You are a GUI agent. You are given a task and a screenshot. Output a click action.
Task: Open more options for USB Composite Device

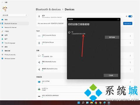tap(130, 36)
